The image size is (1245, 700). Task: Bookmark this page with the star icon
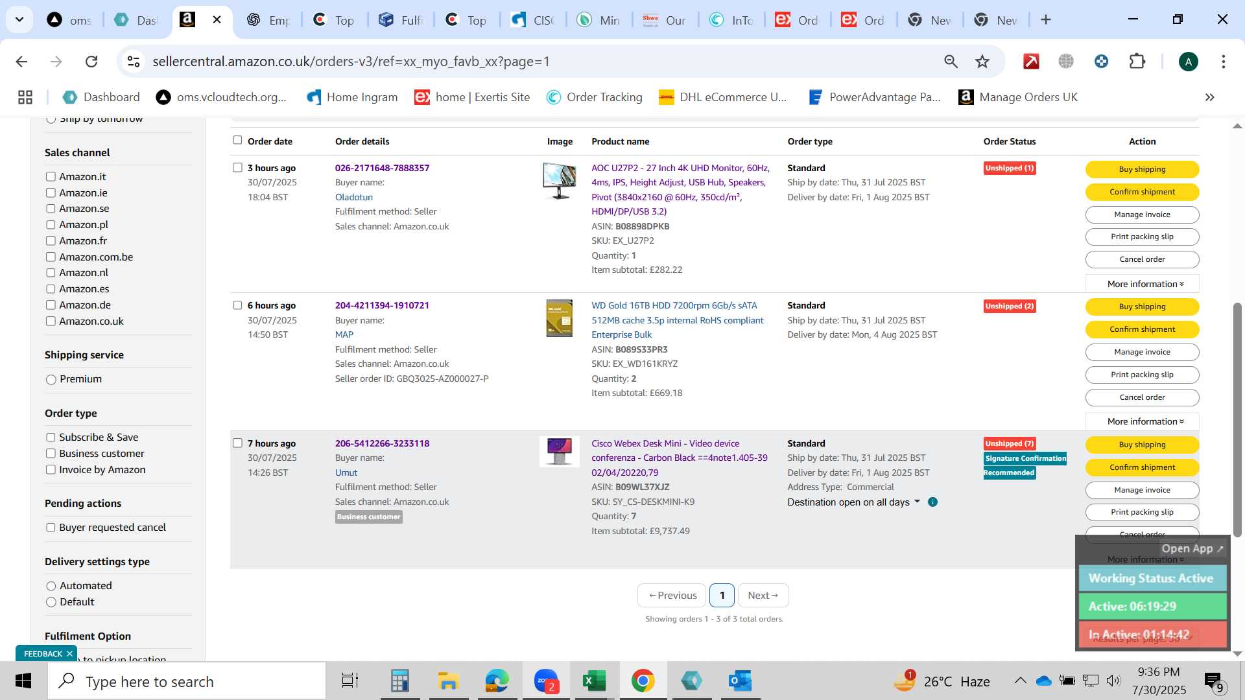tap(982, 62)
